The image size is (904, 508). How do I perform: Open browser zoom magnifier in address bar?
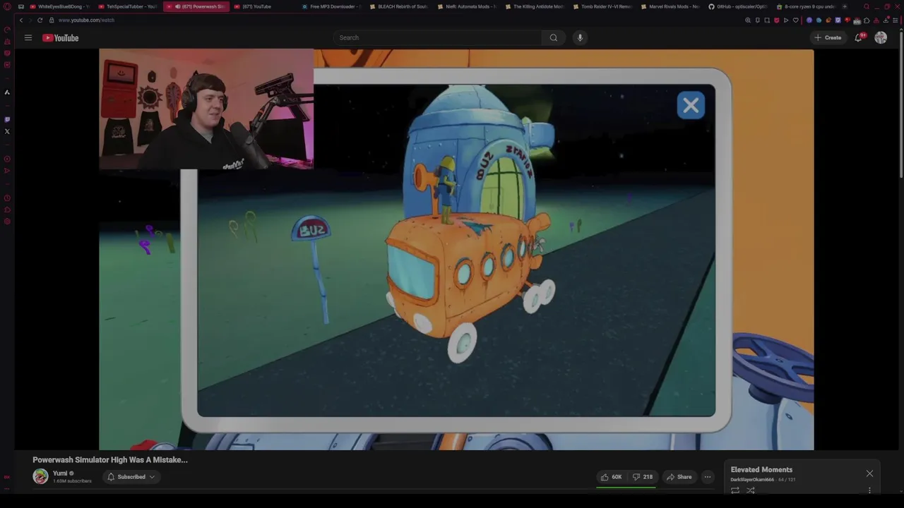[x=748, y=20]
